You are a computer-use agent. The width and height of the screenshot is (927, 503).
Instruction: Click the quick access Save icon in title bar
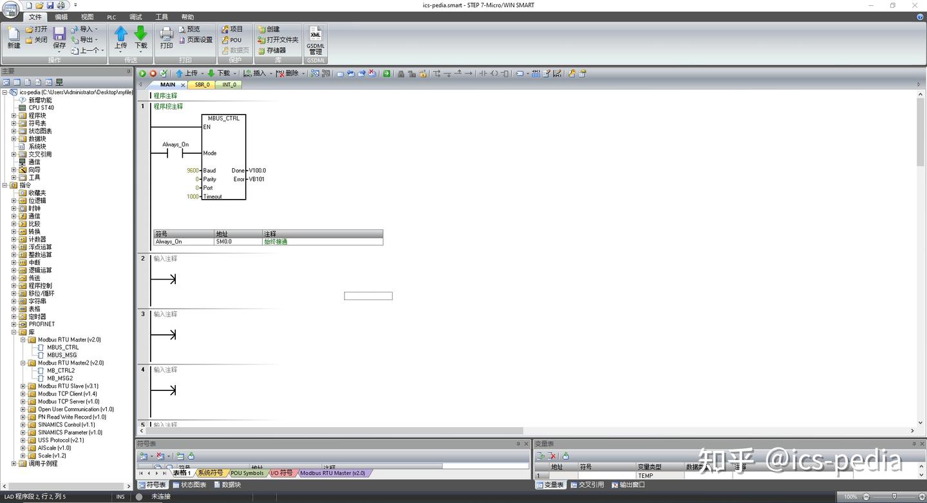[50, 5]
